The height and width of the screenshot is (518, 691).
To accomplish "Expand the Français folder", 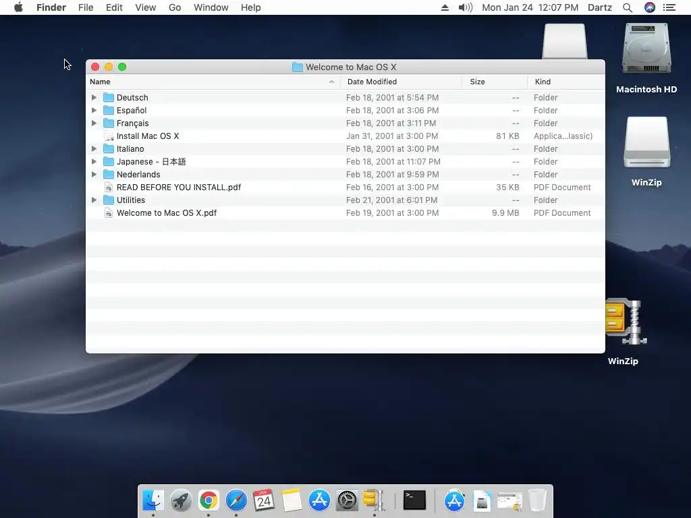I will pyautogui.click(x=94, y=123).
